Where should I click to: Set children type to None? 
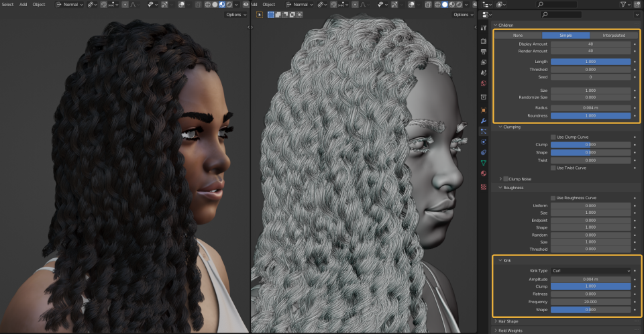(518, 36)
